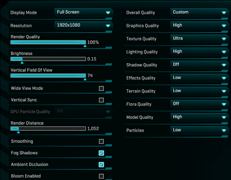Enable the Bloom Enabled checkbox
The height and width of the screenshot is (180, 231).
(101, 176)
